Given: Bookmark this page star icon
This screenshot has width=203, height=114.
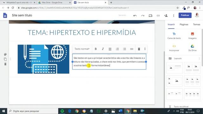Looking at the screenshot, I should 178,8.
